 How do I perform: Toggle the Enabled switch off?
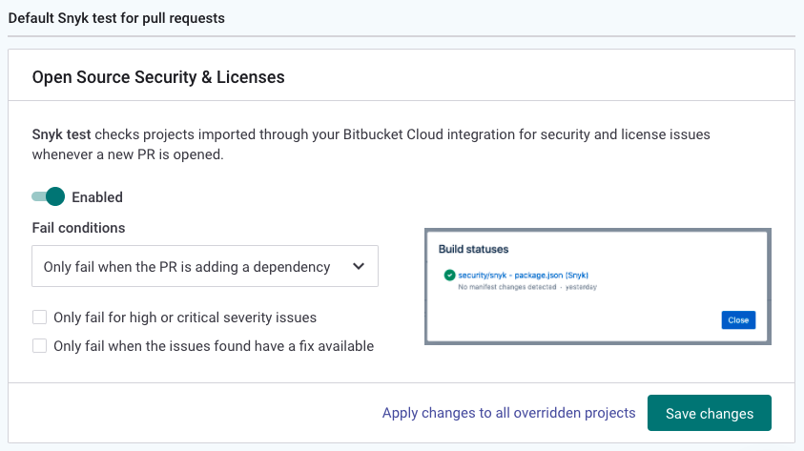(49, 196)
